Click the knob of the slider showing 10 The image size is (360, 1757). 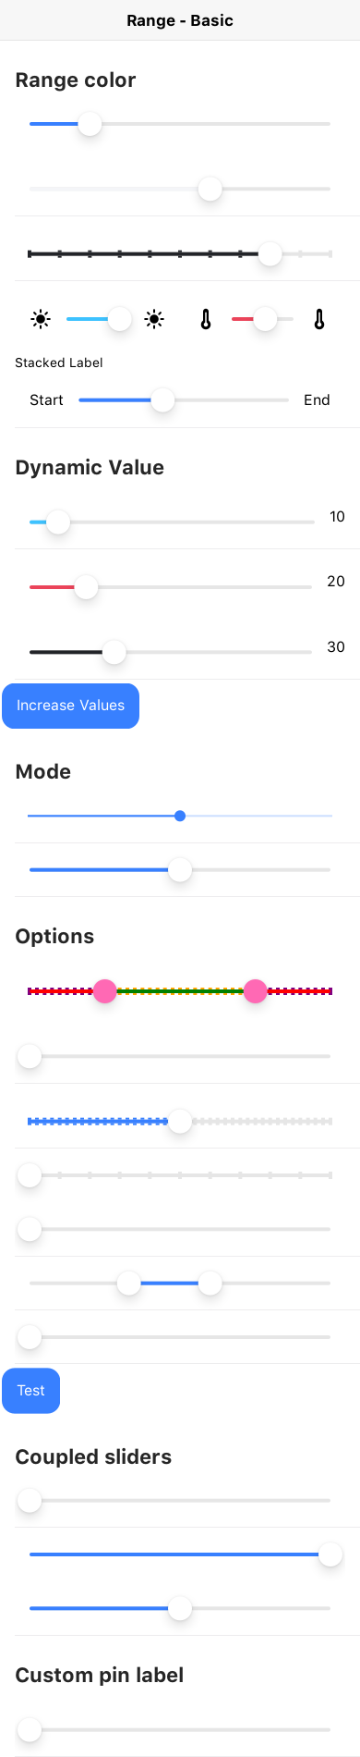(x=58, y=522)
